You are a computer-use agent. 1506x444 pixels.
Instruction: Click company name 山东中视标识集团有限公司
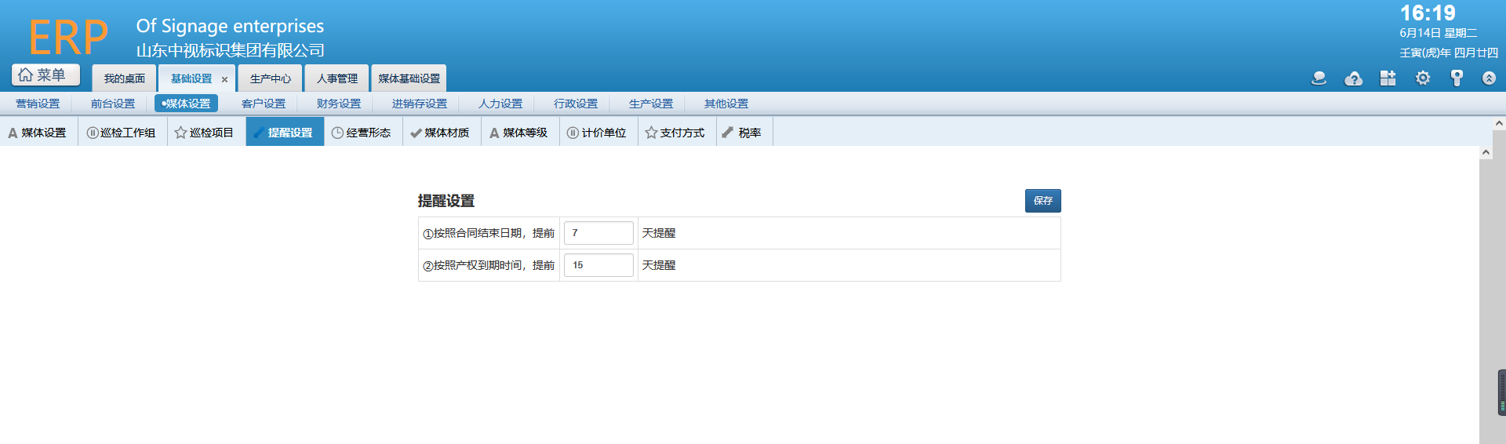click(231, 50)
